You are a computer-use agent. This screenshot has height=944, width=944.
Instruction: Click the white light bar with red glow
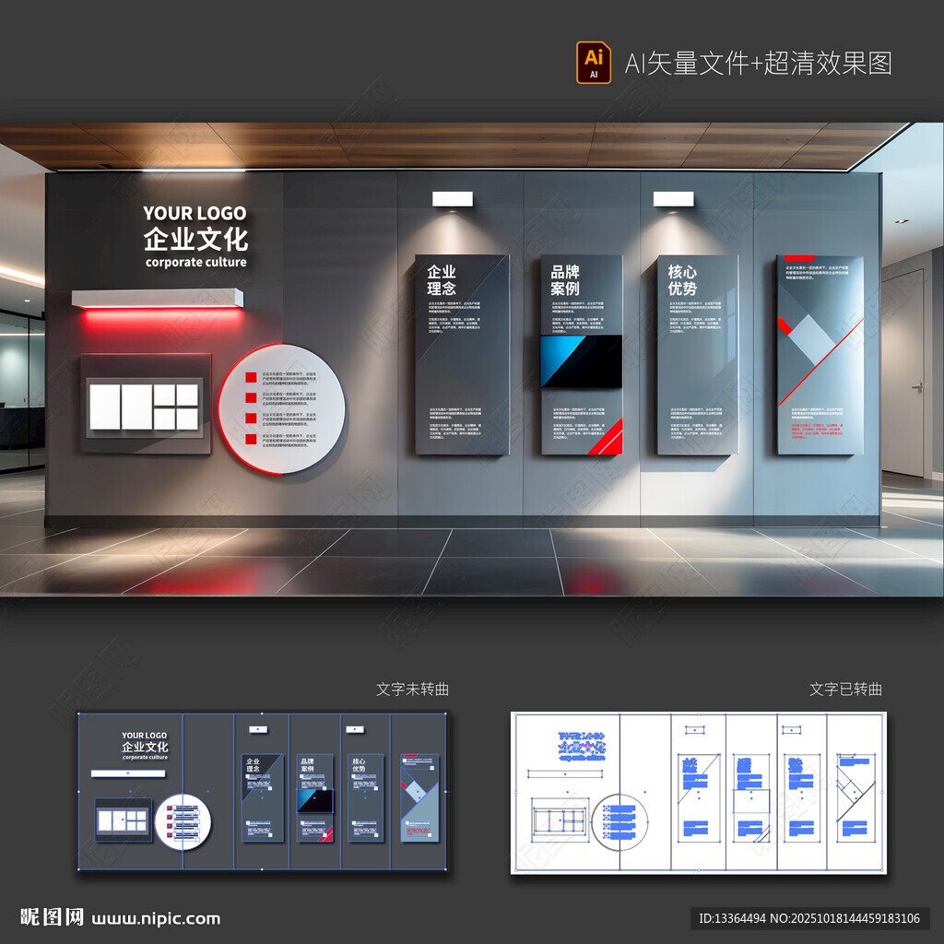pyautogui.click(x=158, y=298)
